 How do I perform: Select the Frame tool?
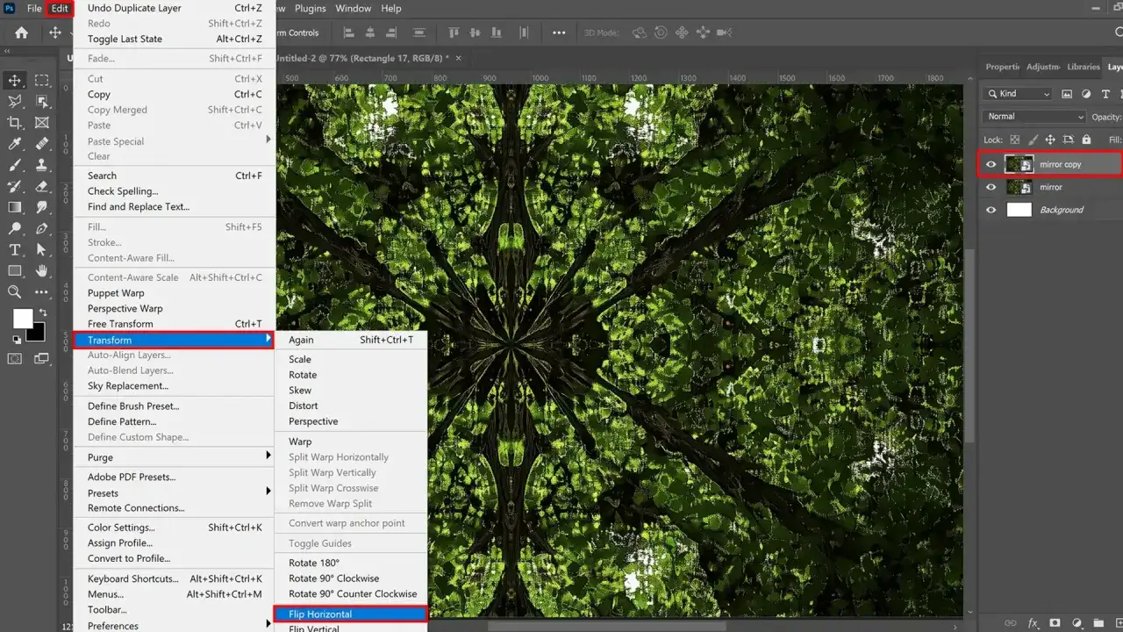(x=41, y=123)
